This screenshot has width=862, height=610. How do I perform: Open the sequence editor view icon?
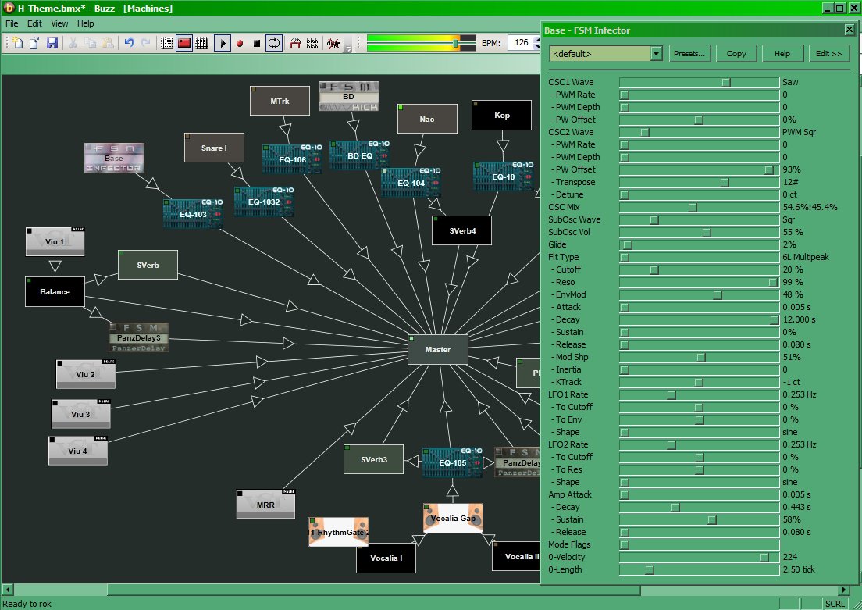pos(201,43)
